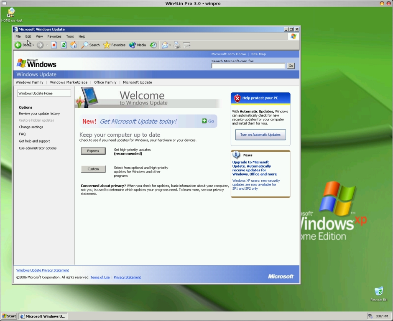The width and height of the screenshot is (393, 321).
Task: Open the Search pane from the toolbar
Action: click(x=91, y=45)
